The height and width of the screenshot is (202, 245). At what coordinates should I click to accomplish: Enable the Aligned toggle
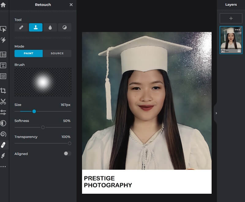click(67, 154)
